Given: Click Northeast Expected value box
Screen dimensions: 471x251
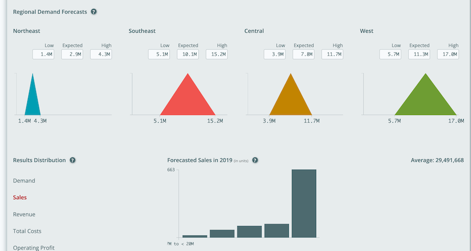Looking at the screenshot, I should tap(72, 54).
